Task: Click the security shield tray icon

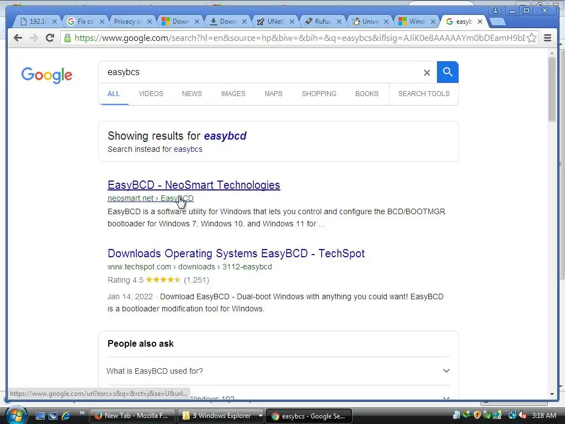Action: tap(477, 415)
